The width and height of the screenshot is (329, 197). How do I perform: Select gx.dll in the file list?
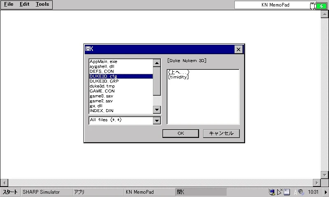click(x=121, y=106)
